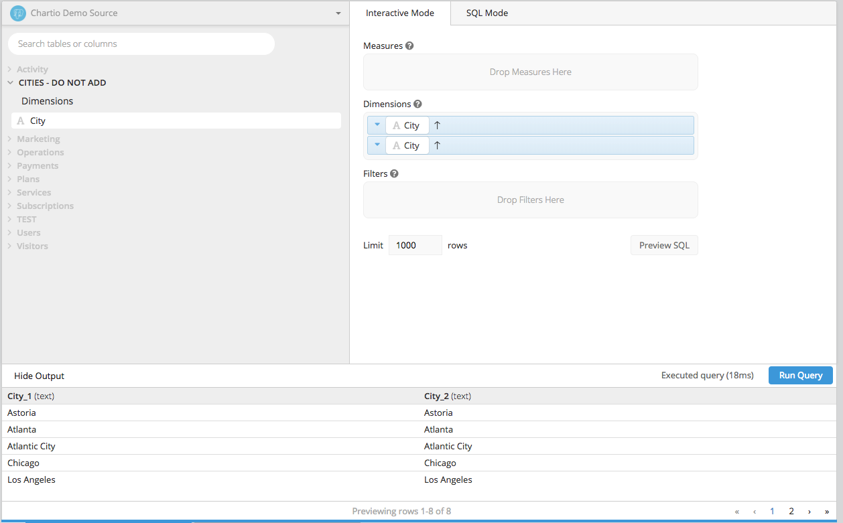The height and width of the screenshot is (523, 843).
Task: Click Hide Output to collapse results
Action: tap(40, 376)
